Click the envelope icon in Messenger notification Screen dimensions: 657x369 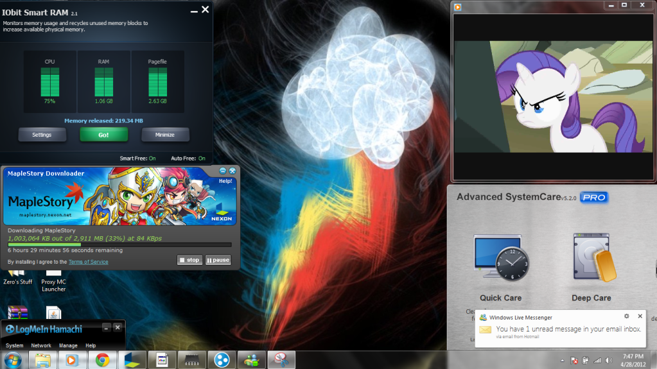(x=486, y=330)
